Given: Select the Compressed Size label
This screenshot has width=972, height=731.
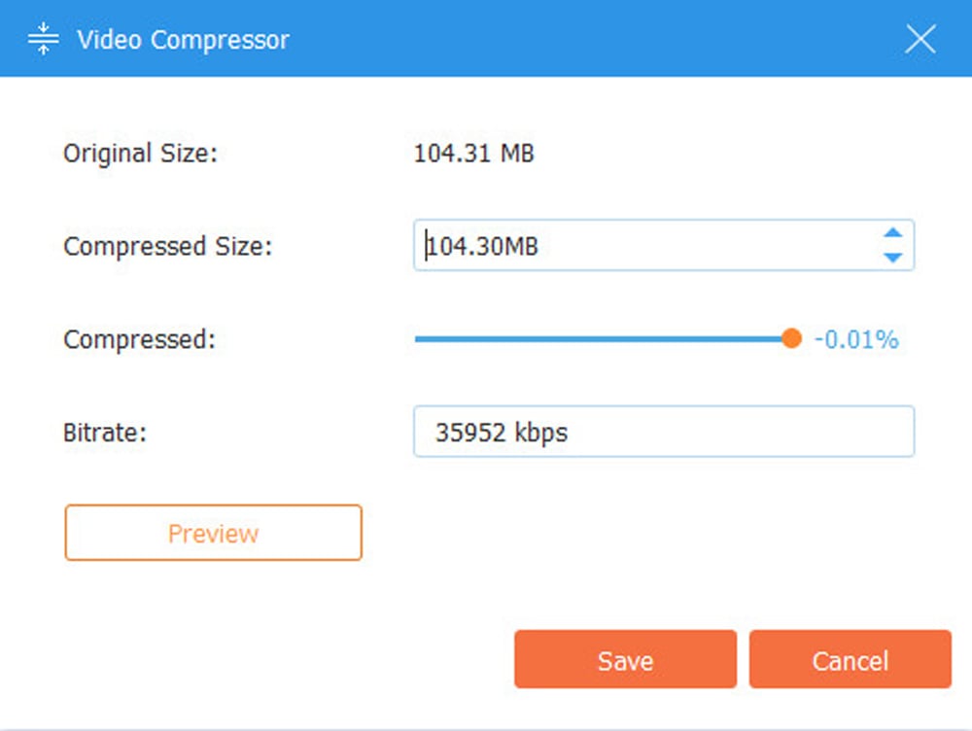Looking at the screenshot, I should point(168,247).
